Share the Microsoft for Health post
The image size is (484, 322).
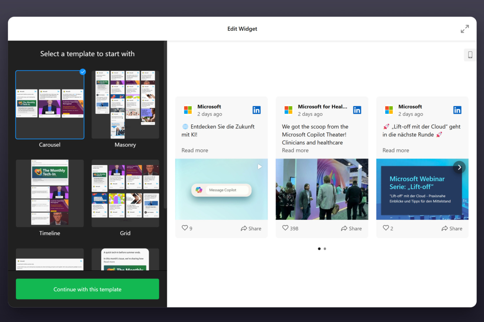click(x=352, y=228)
